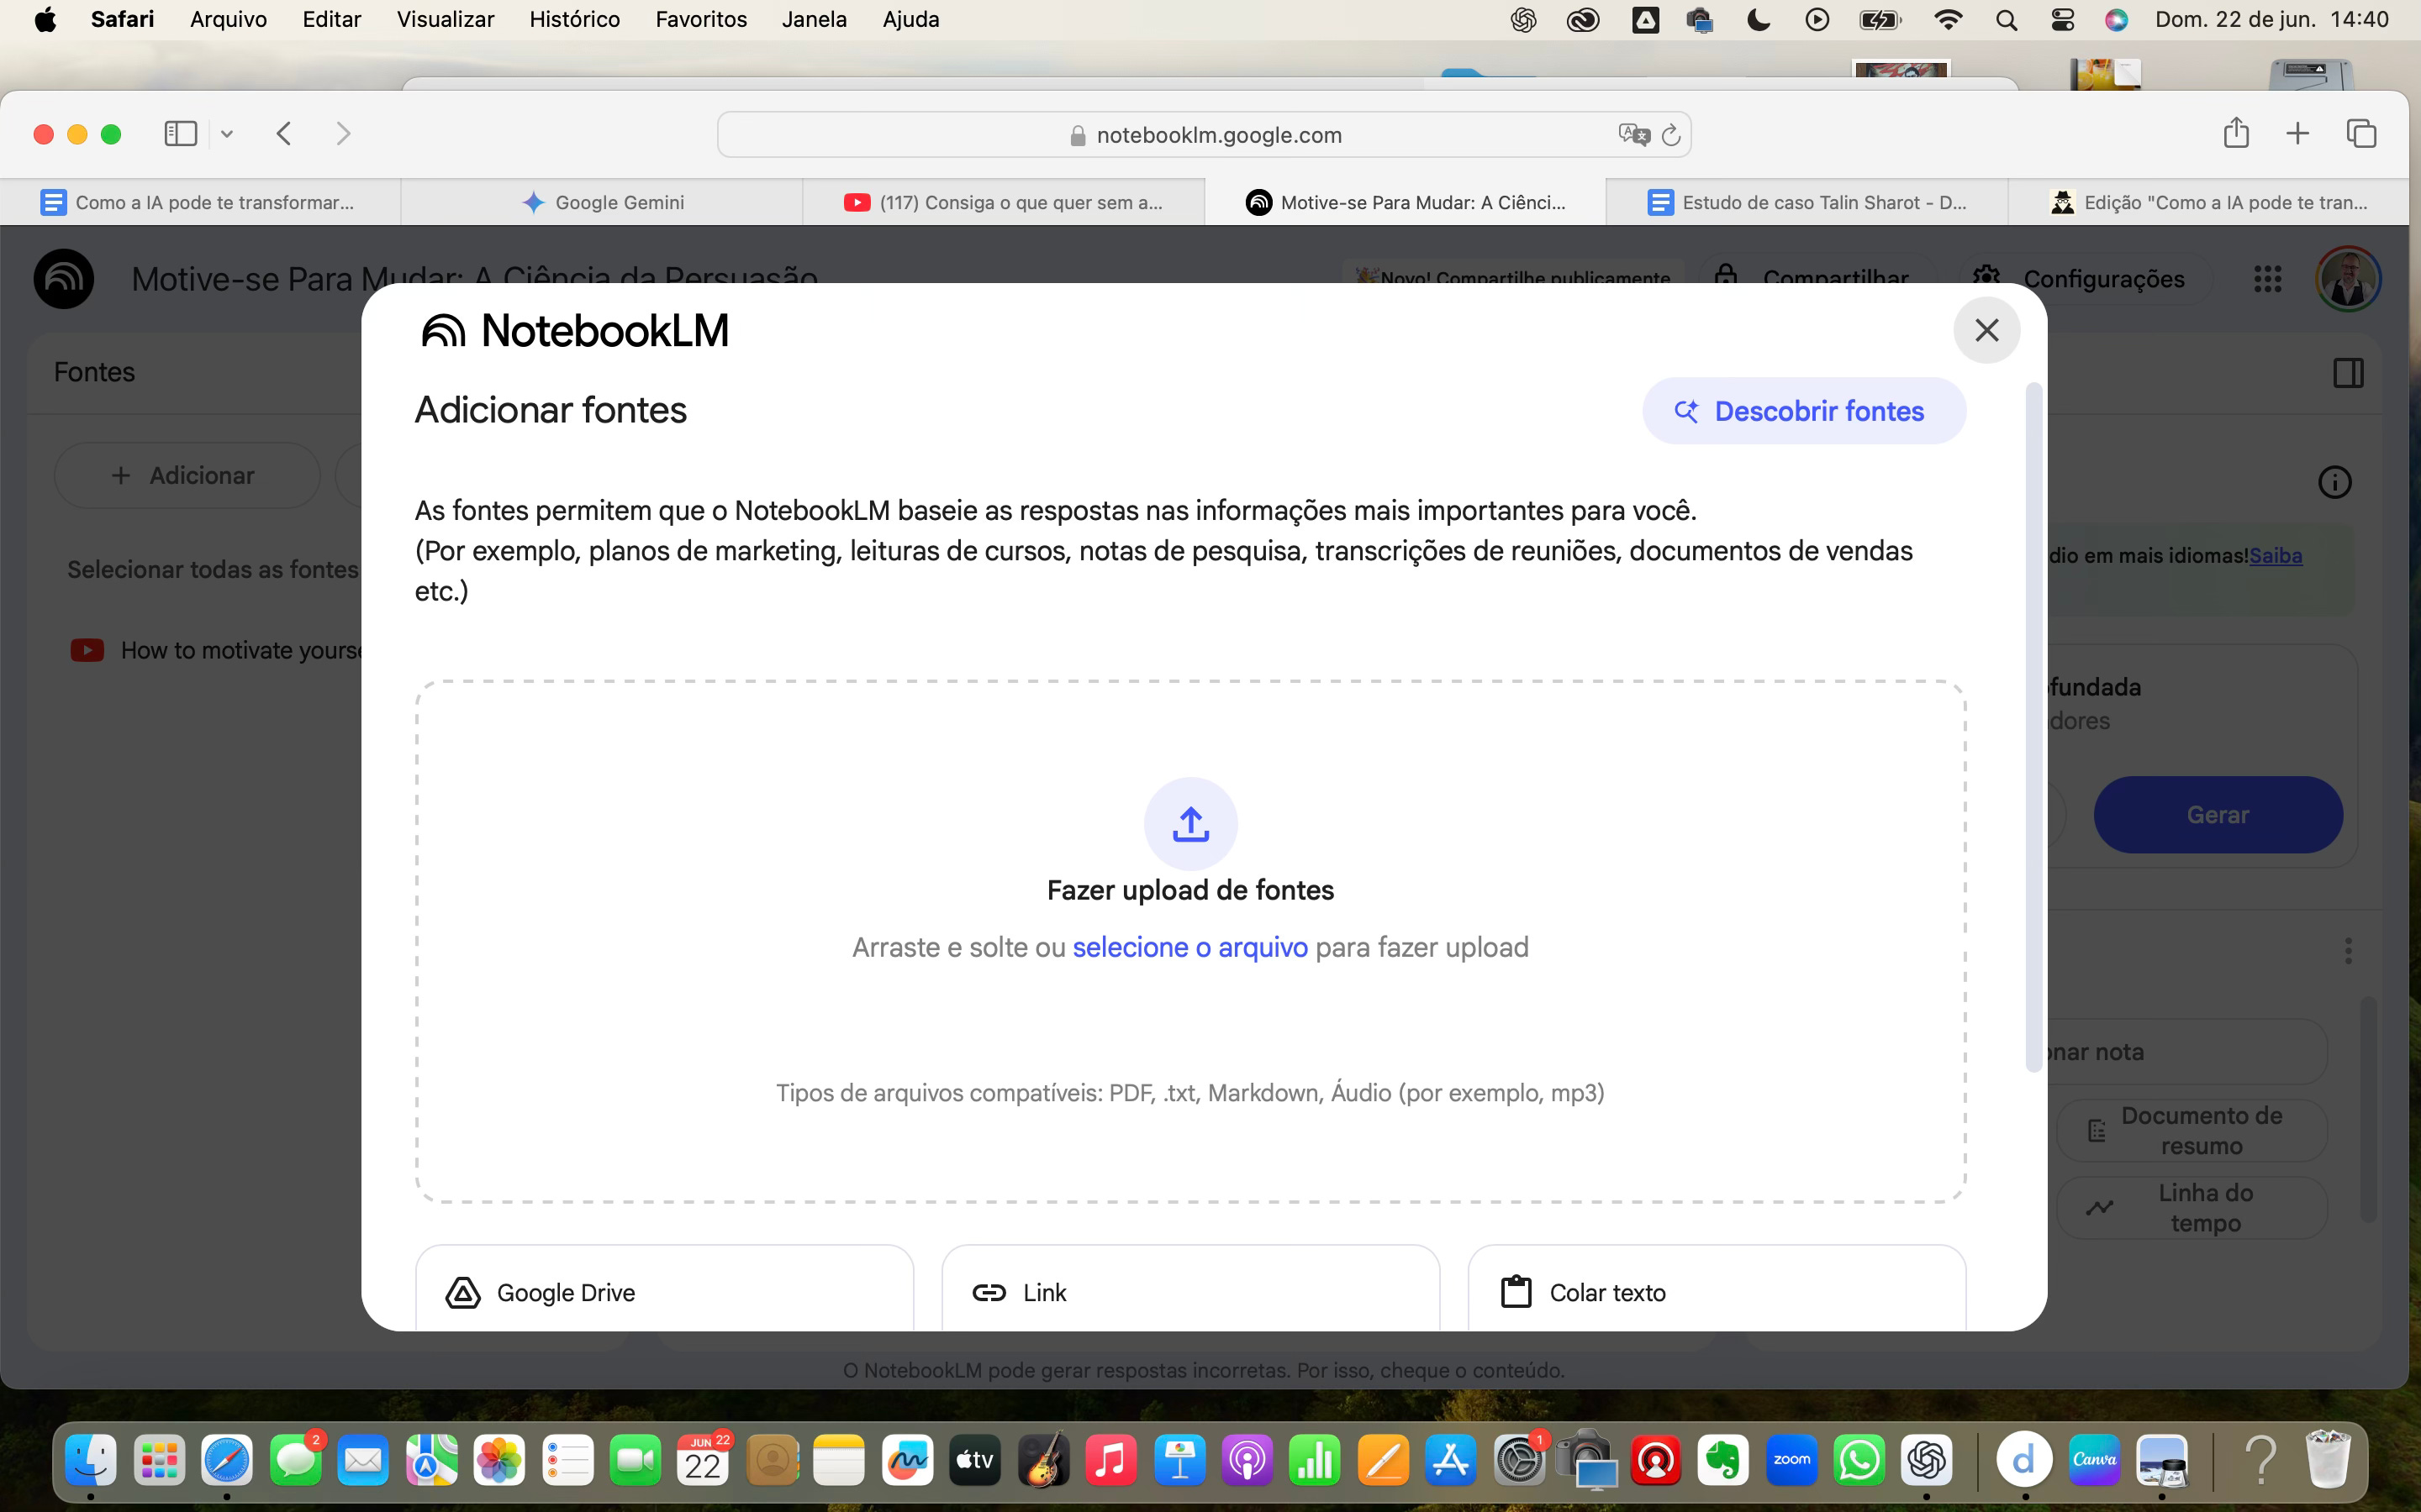The height and width of the screenshot is (1512, 2421).
Task: Click Linha do tempo button
Action: pyautogui.click(x=2191, y=1207)
